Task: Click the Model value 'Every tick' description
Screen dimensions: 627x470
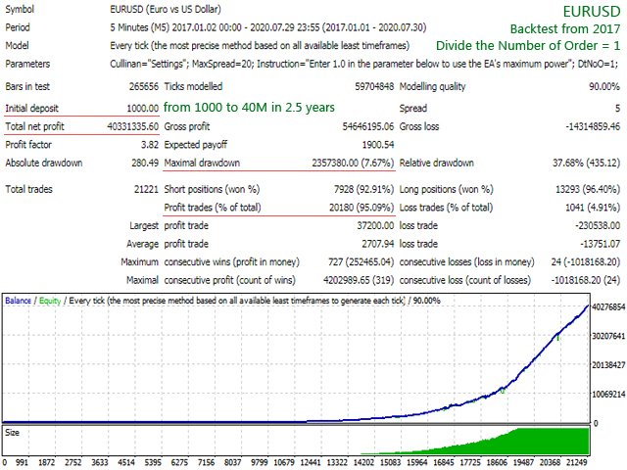Action: click(260, 46)
